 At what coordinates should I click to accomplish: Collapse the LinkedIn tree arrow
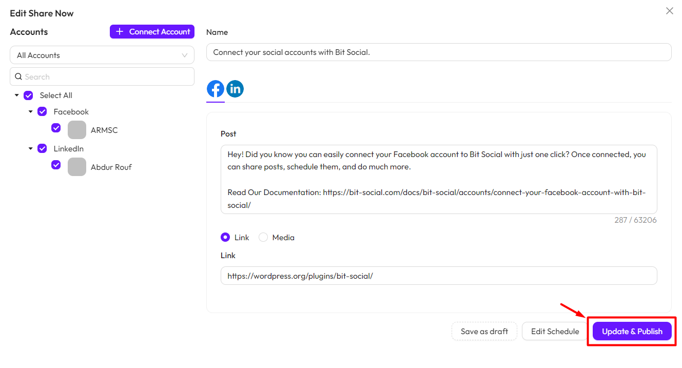[31, 148]
